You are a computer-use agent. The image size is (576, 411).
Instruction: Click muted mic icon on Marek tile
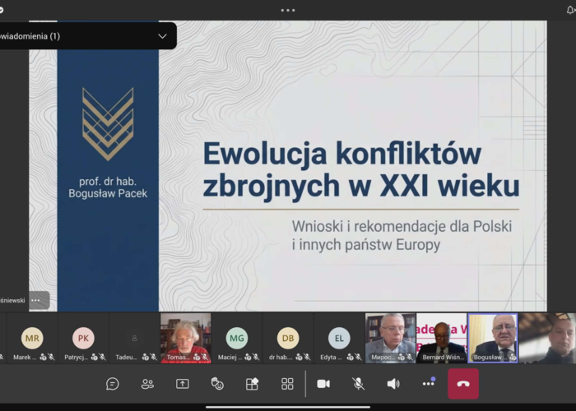(51, 357)
